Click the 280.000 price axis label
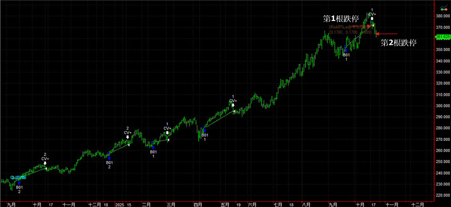The image size is (451, 207). pos(443,128)
